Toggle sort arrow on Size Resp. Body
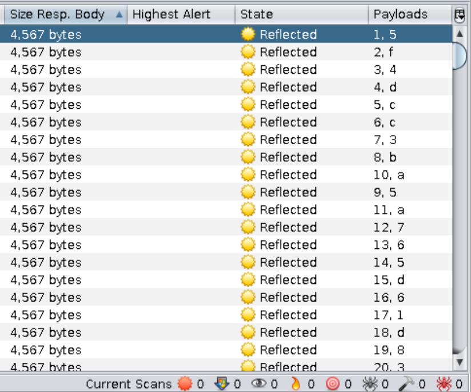 [x=119, y=15]
